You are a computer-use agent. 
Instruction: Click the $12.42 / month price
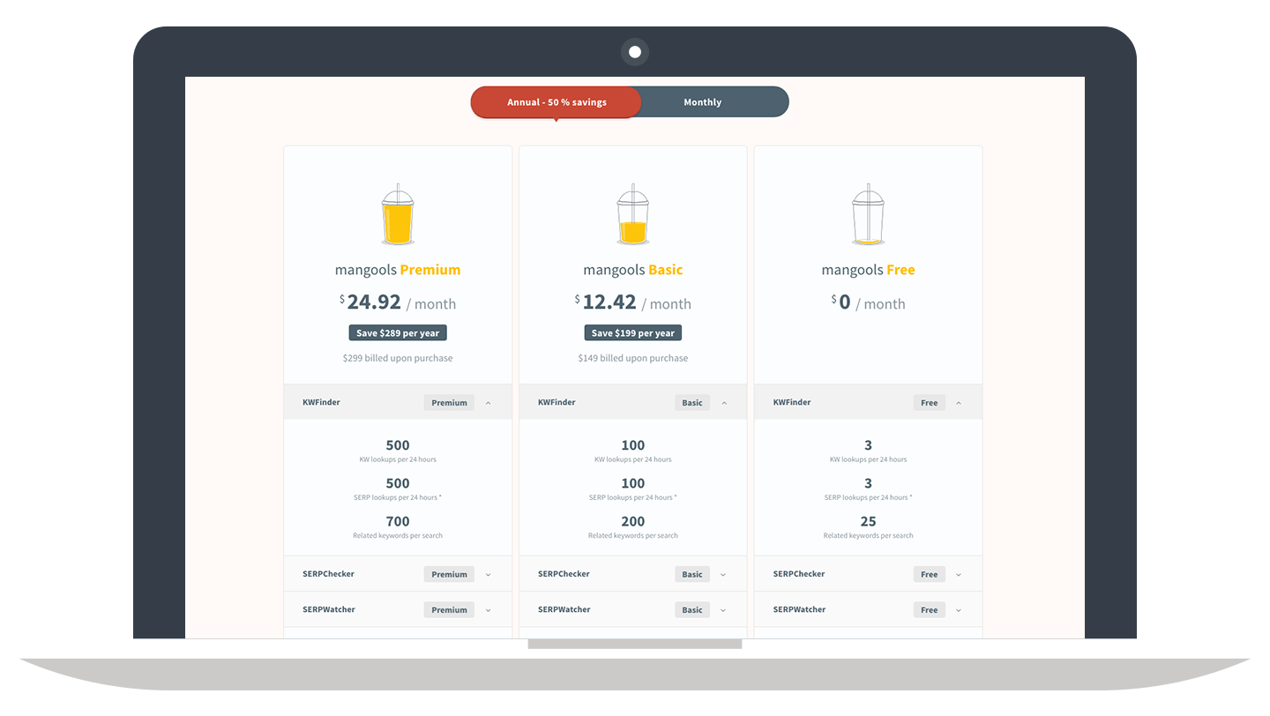(632, 302)
